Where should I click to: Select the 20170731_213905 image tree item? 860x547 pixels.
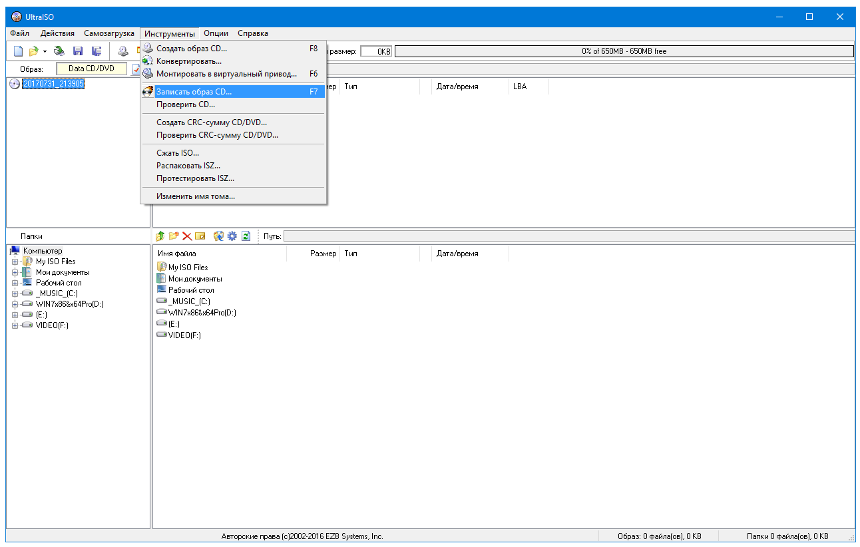tap(53, 84)
